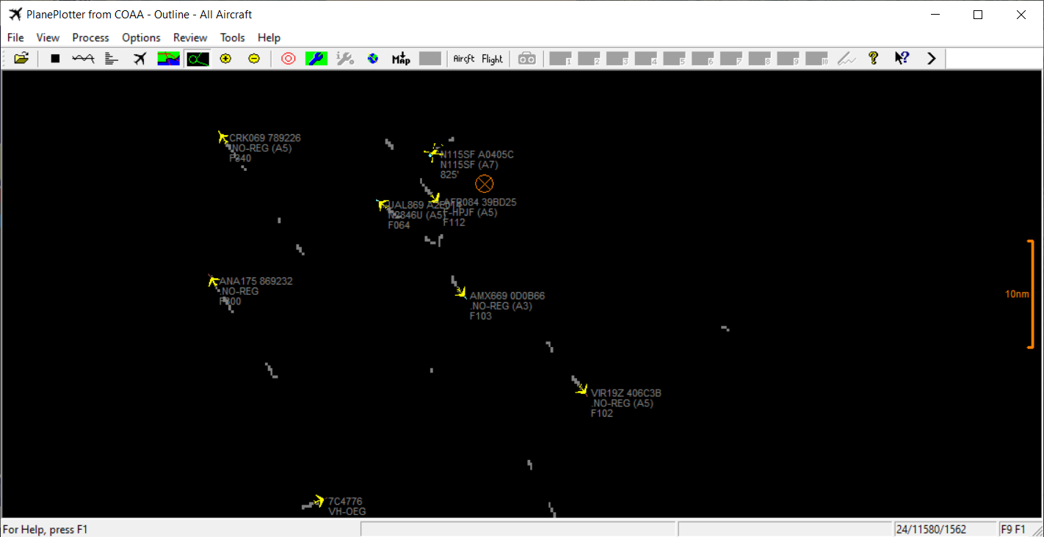This screenshot has height=537, width=1044.
Task: Click the globe icon in toolbar
Action: point(373,59)
